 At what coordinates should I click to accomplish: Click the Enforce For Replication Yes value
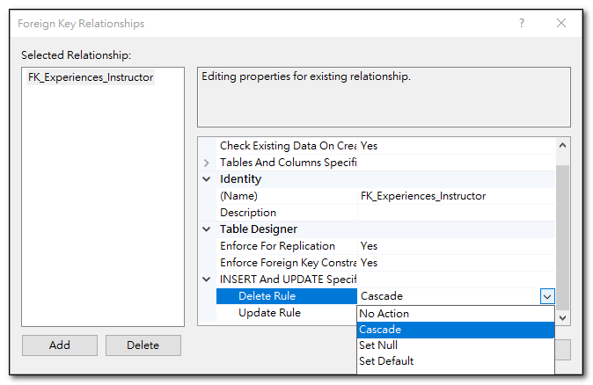click(x=456, y=246)
